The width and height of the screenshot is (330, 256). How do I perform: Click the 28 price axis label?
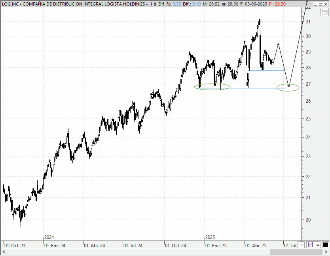click(x=308, y=68)
